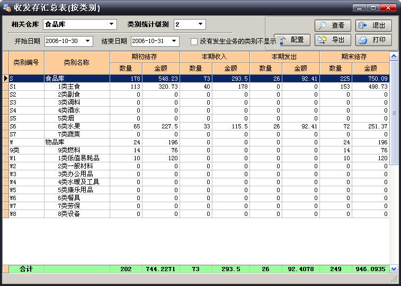Click the app icon in title bar

click(7, 8)
